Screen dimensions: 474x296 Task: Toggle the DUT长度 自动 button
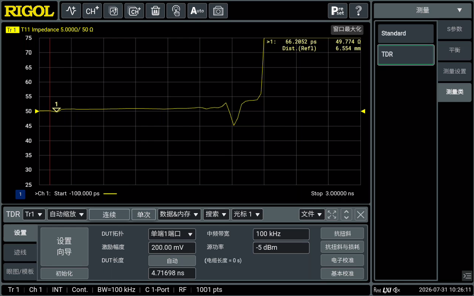coord(172,261)
